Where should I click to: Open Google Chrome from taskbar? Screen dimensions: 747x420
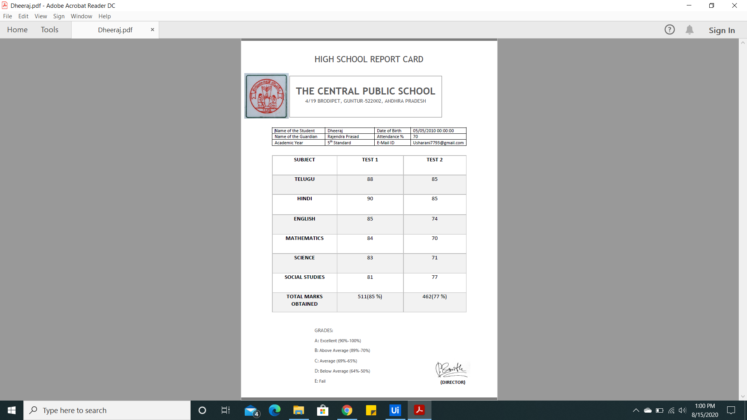pos(347,410)
